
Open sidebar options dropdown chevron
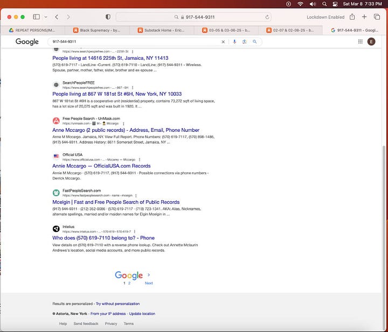(46, 17)
